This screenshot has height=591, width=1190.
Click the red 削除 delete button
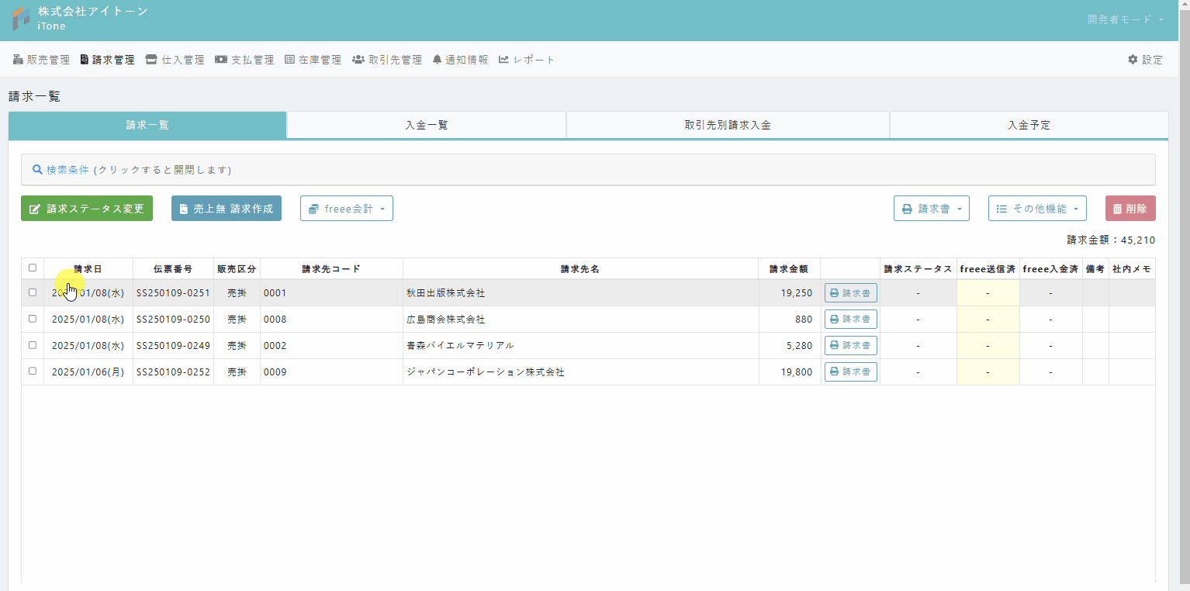[x=1130, y=209]
